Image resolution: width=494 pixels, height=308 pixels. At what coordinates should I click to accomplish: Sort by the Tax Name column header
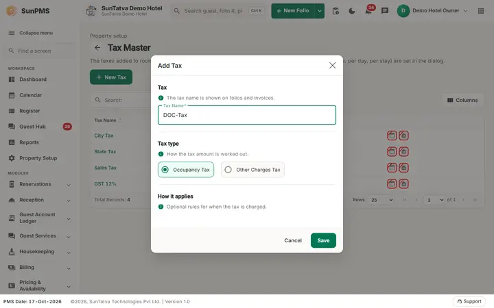[105, 120]
